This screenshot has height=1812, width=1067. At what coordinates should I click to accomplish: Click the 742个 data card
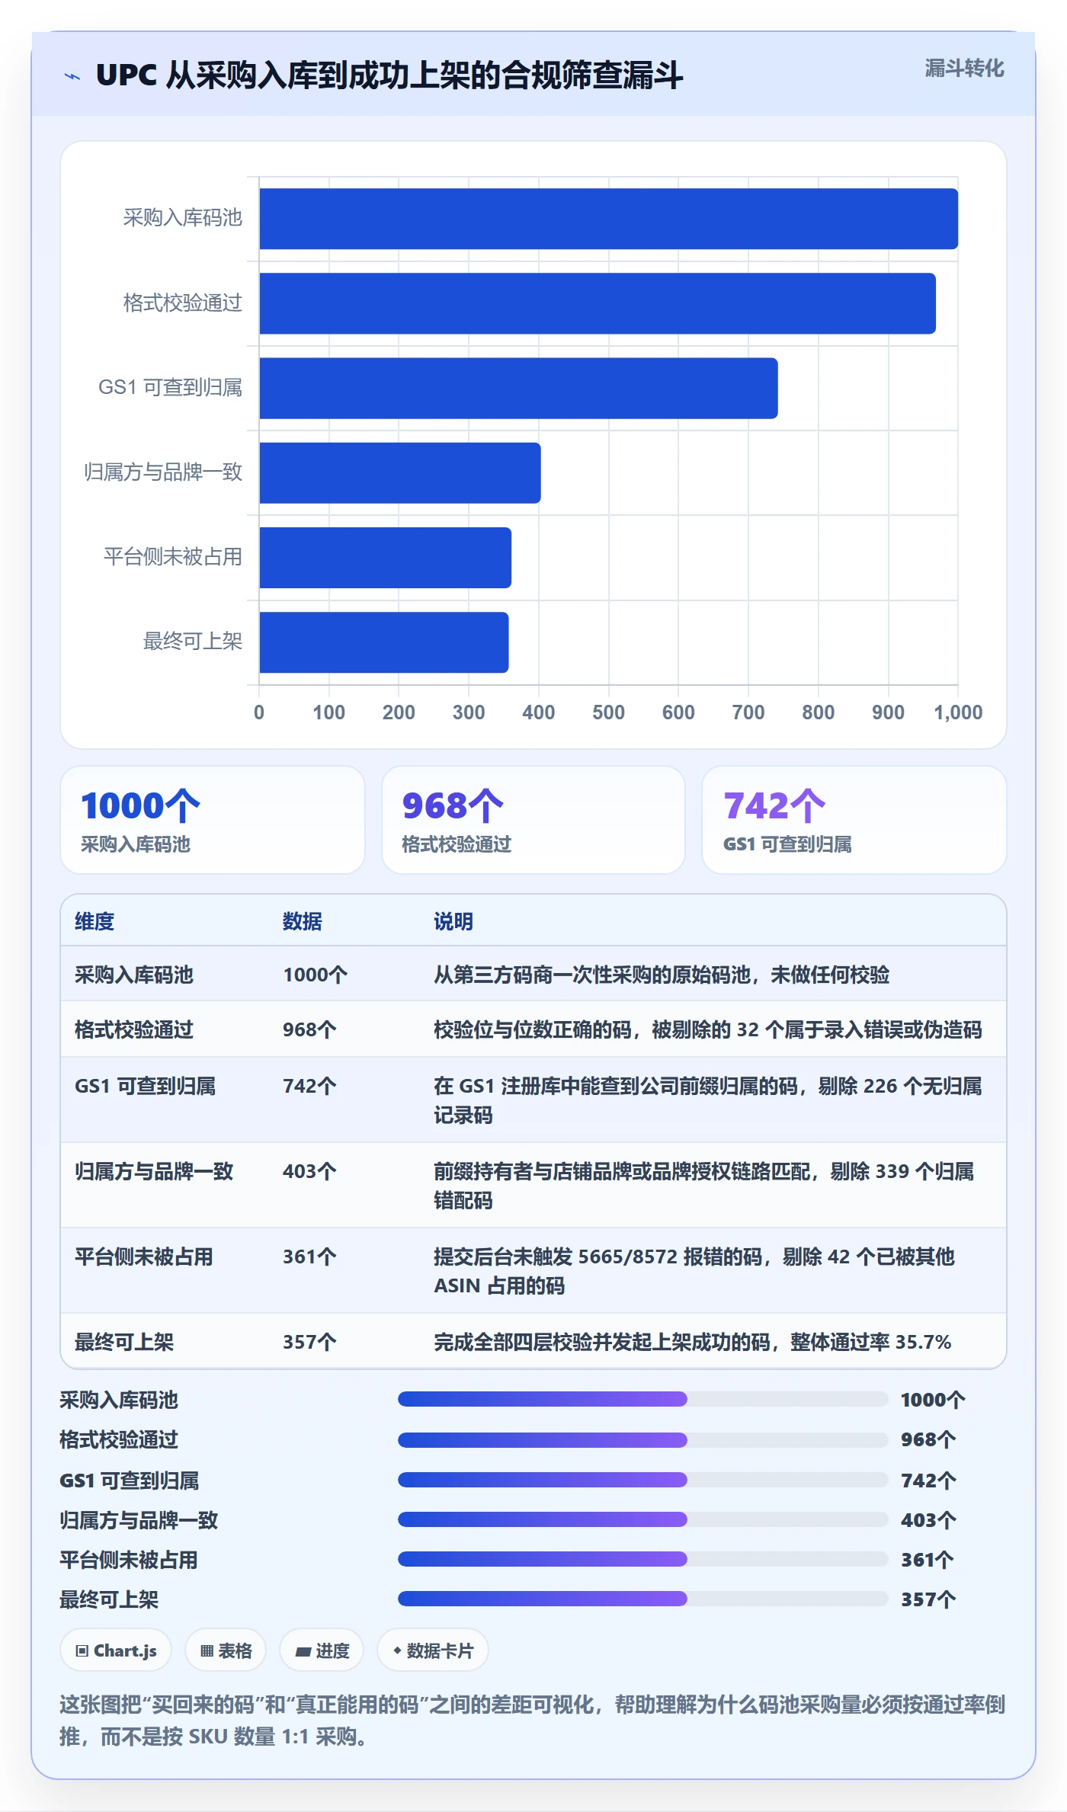click(x=854, y=820)
